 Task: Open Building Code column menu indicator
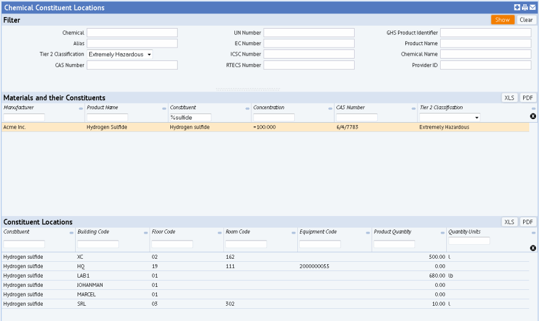145,233
